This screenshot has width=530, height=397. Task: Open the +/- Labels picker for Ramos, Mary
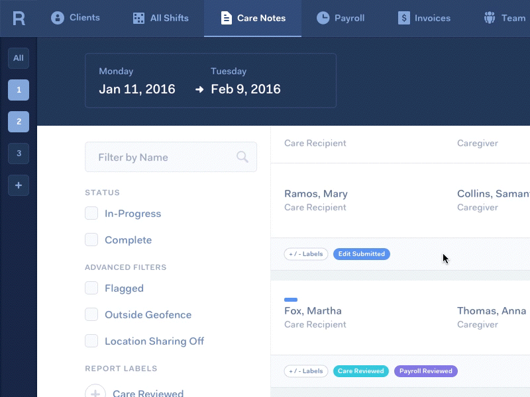306,253
